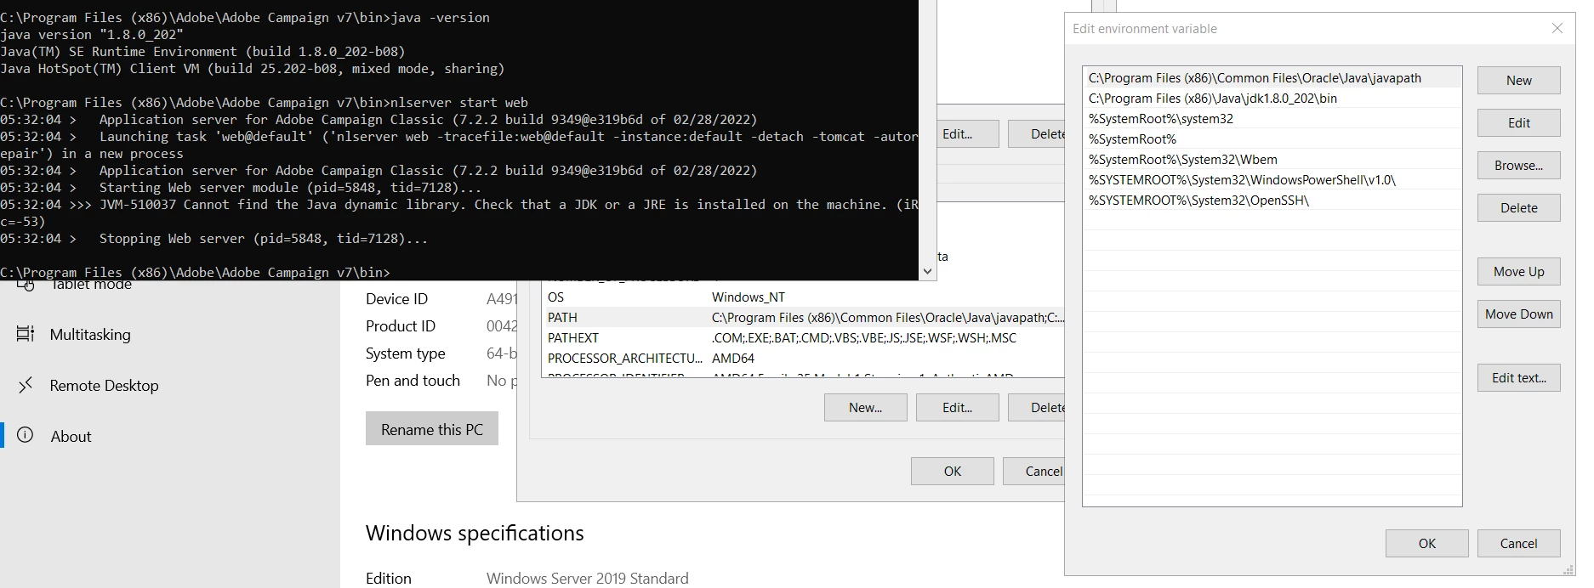Cancel the Edit environment variable dialog
1594x588 pixels.
pos(1518,544)
